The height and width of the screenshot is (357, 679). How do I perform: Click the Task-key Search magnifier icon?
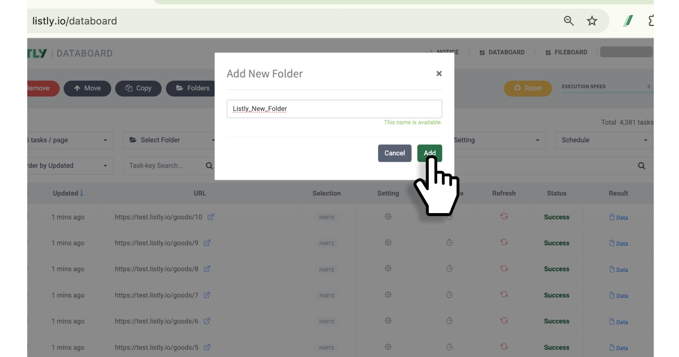click(209, 166)
